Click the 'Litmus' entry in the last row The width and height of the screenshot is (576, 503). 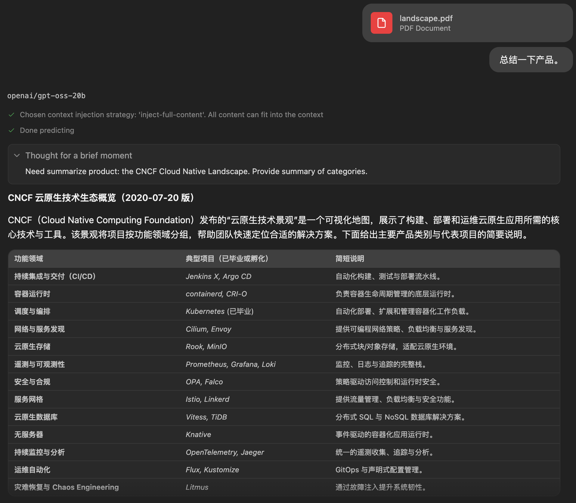[x=197, y=487]
